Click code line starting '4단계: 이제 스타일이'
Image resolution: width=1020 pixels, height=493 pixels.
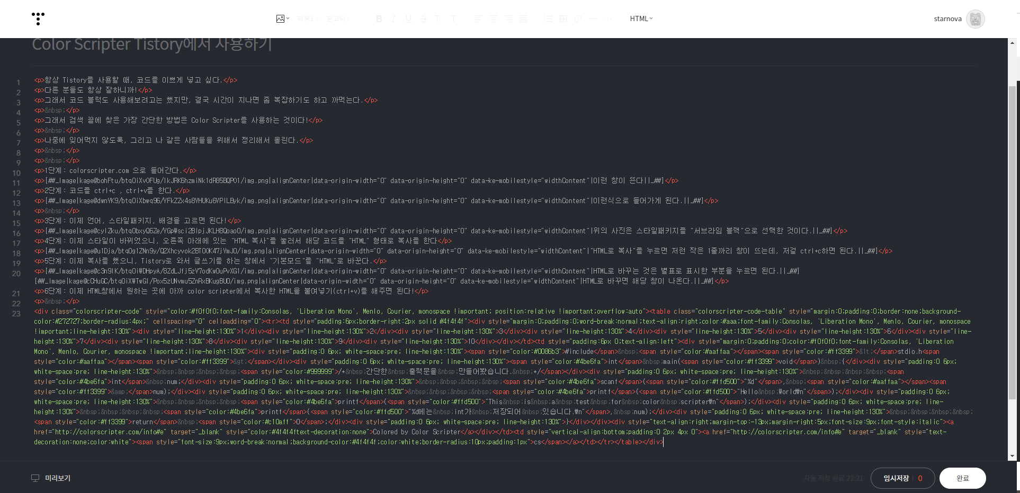[x=243, y=241]
